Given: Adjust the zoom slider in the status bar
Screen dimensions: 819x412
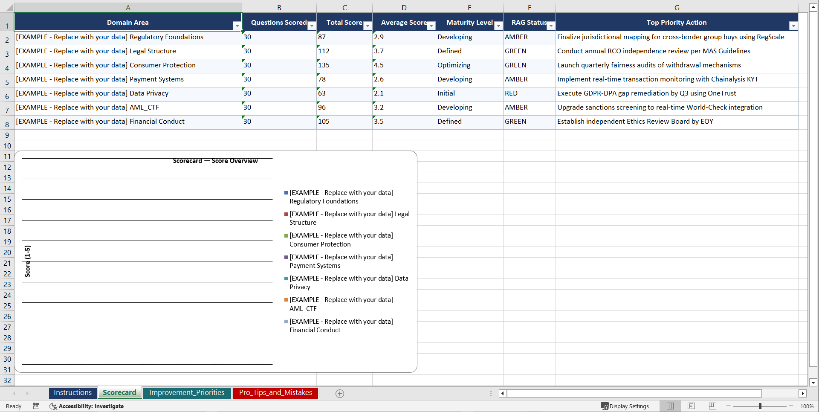Looking at the screenshot, I should click(761, 406).
